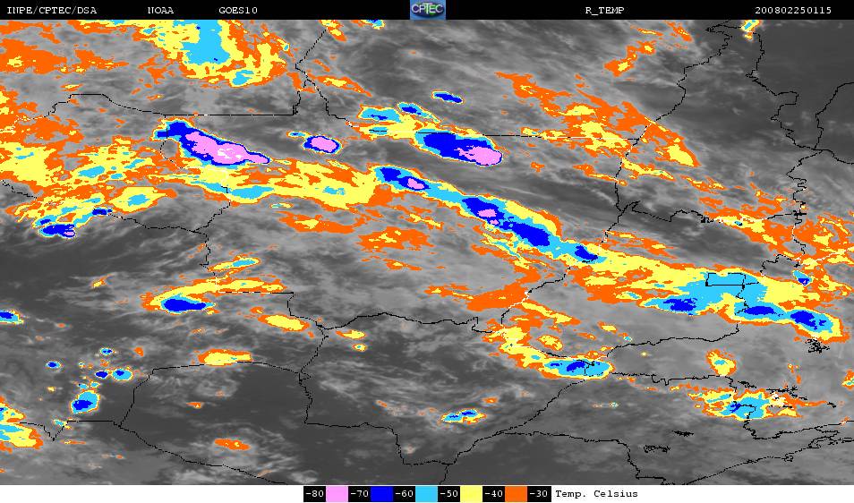The width and height of the screenshot is (854, 503).
Task: Select the -60 legend value
Action: click(x=404, y=494)
